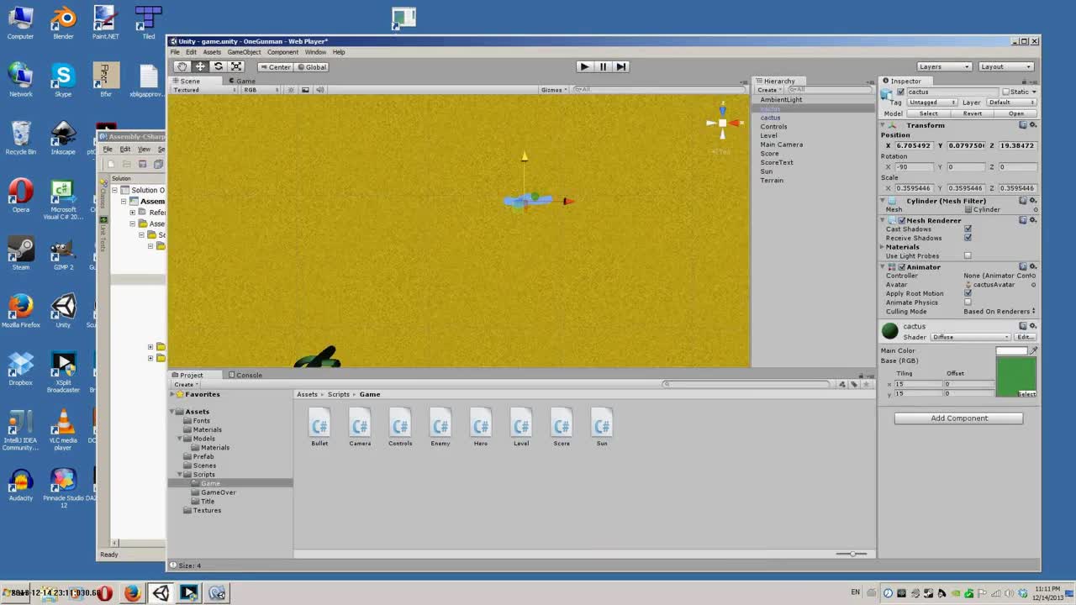Adjust the Project icon size slider
The image size is (1076, 605).
pyautogui.click(x=852, y=554)
